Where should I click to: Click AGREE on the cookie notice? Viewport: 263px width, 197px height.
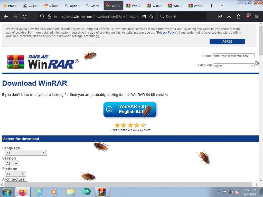[227, 42]
